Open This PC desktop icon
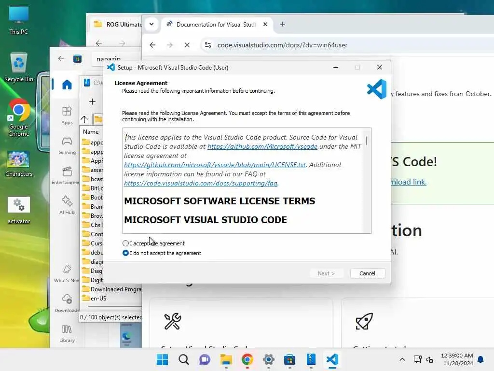This screenshot has width=494, height=371. click(x=19, y=20)
